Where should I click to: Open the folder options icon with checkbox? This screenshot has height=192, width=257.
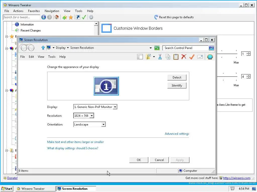click(x=149, y=57)
